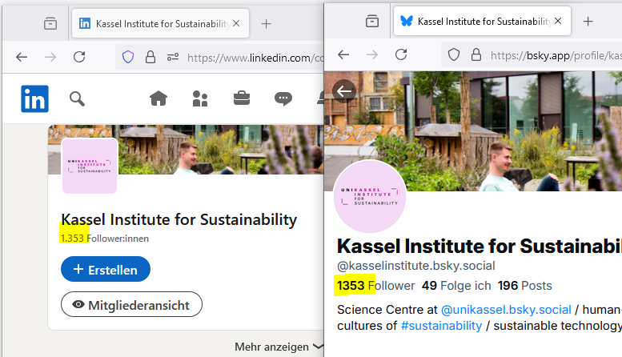Screen dimensions: 622x357
Task: Click the 'Erstellen' button
Action: (x=106, y=270)
